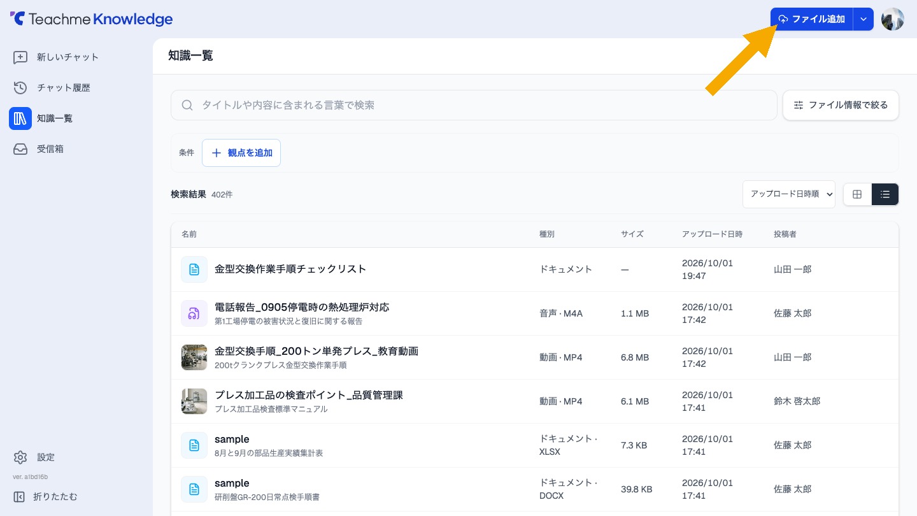Open プレス加工品の検査ポイント_品質管理課
Image resolution: width=917 pixels, height=516 pixels.
coord(309,395)
